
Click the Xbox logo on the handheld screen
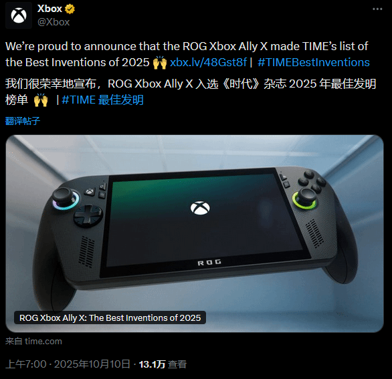(x=200, y=208)
